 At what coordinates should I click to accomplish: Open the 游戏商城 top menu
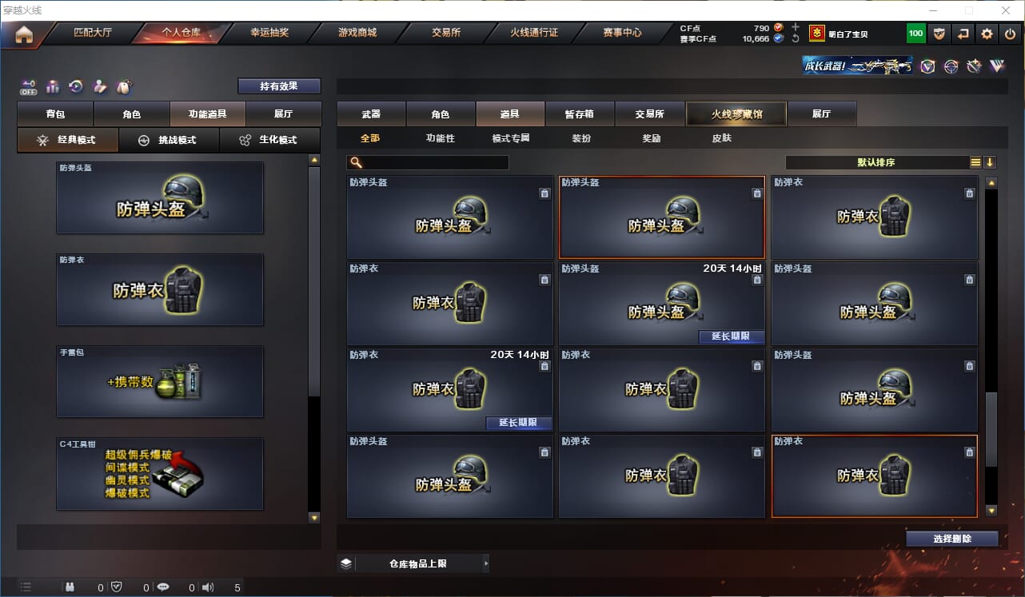point(357,33)
